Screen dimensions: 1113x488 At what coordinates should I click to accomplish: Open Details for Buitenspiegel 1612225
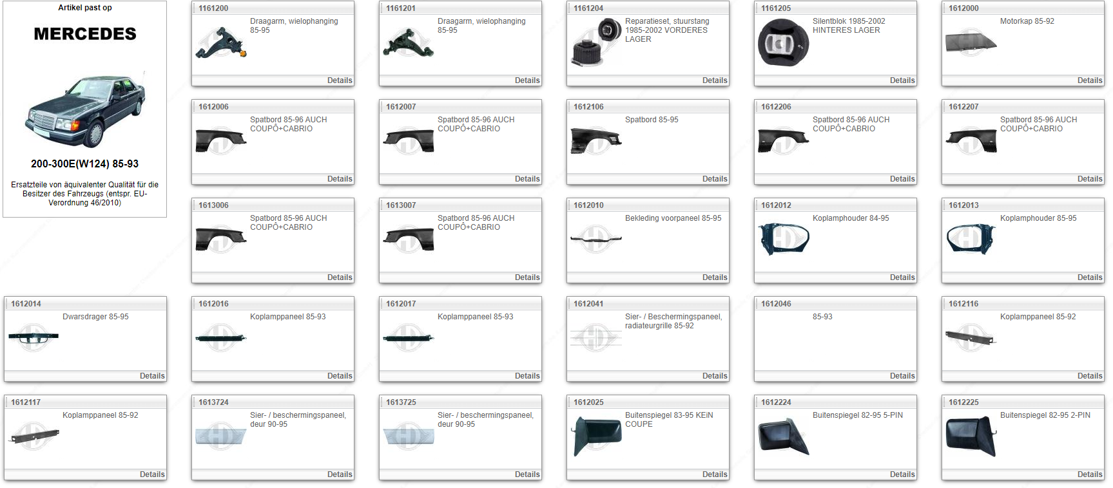coord(1090,474)
